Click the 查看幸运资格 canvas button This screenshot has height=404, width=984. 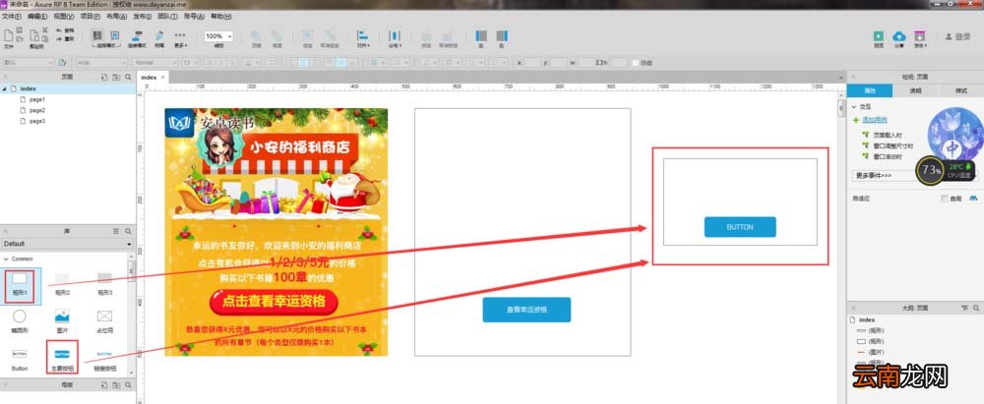tap(526, 310)
